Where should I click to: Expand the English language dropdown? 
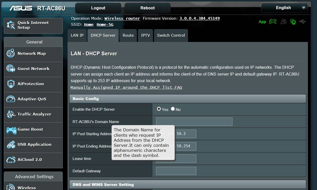point(284,8)
